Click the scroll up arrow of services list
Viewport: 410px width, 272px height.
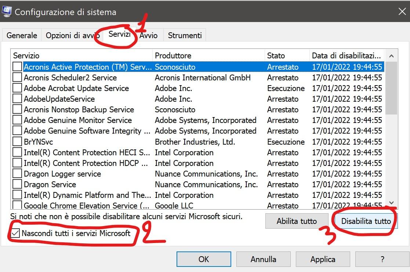point(391,56)
